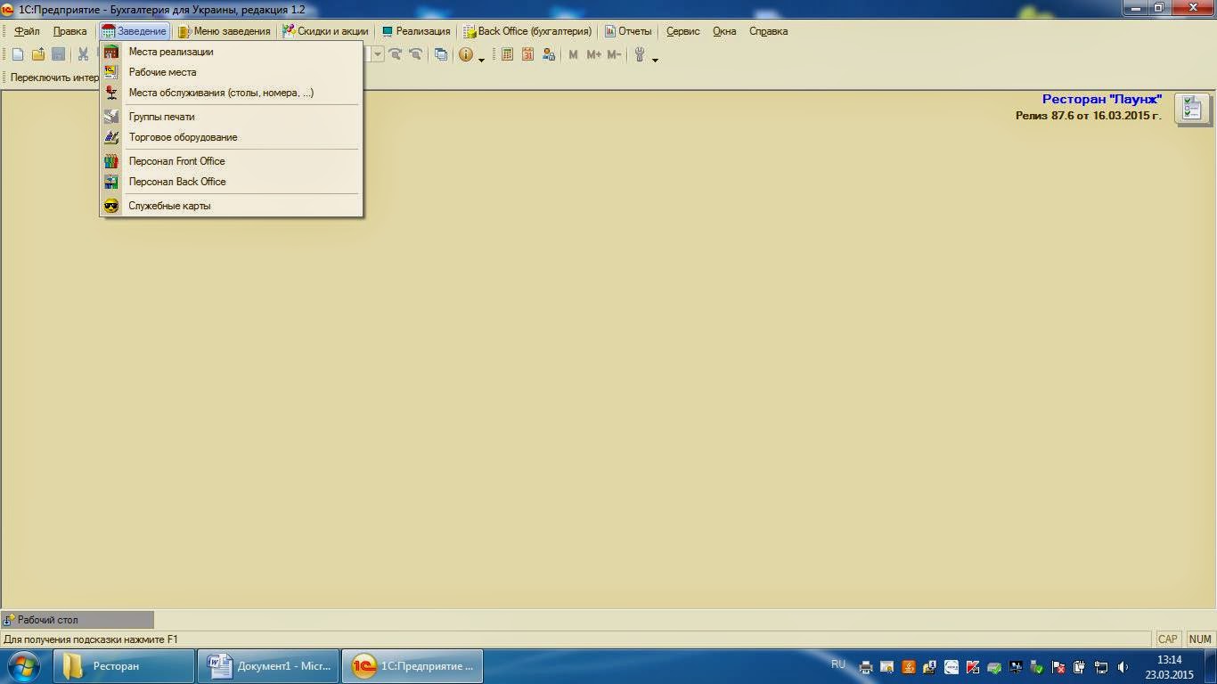Choose Служебные карты menu entry
Screen dimensions: 1217x684
click(x=232, y=206)
